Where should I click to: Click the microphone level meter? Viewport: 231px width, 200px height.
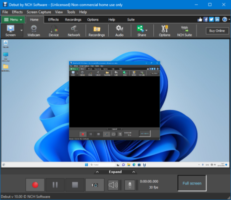tap(137, 185)
